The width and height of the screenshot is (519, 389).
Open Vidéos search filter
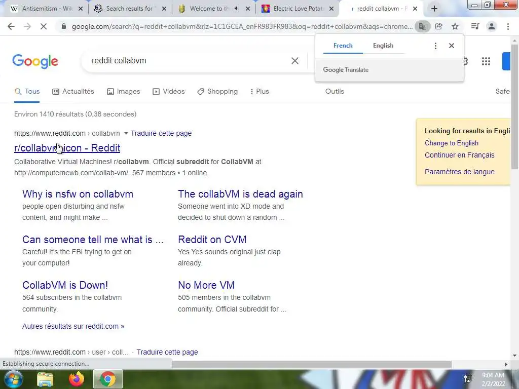click(x=168, y=91)
